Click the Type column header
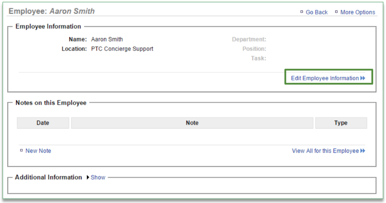The image size is (386, 203). click(x=341, y=123)
